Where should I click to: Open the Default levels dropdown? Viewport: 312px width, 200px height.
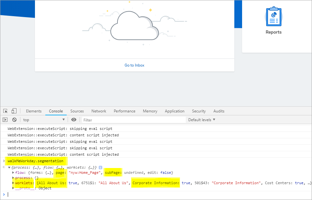pyautogui.click(x=202, y=120)
